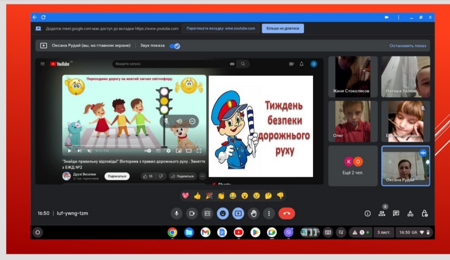Toggle the 'Звук показа' switch
Screen dimensions: 450x260
coord(175,46)
